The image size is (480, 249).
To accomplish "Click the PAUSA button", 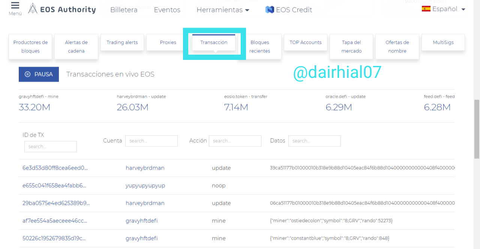I will click(39, 74).
